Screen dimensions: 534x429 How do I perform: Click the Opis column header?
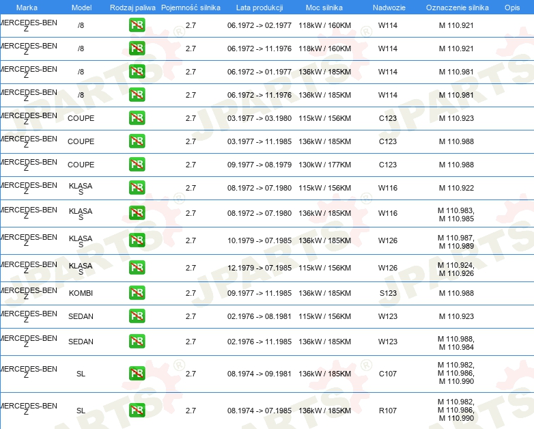[x=512, y=8]
